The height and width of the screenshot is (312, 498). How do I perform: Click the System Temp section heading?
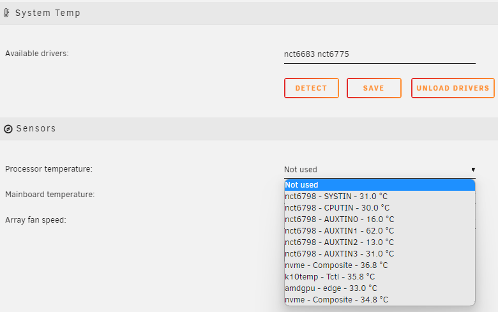(x=48, y=13)
